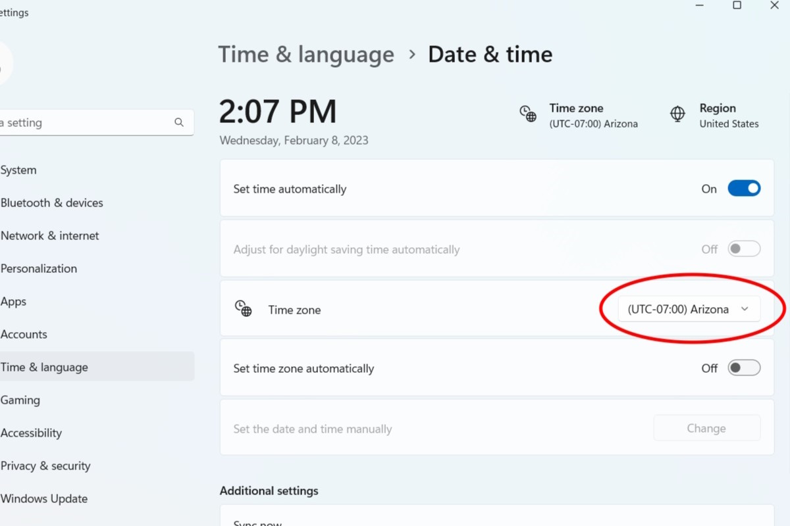Click the Change button for manual date

706,428
